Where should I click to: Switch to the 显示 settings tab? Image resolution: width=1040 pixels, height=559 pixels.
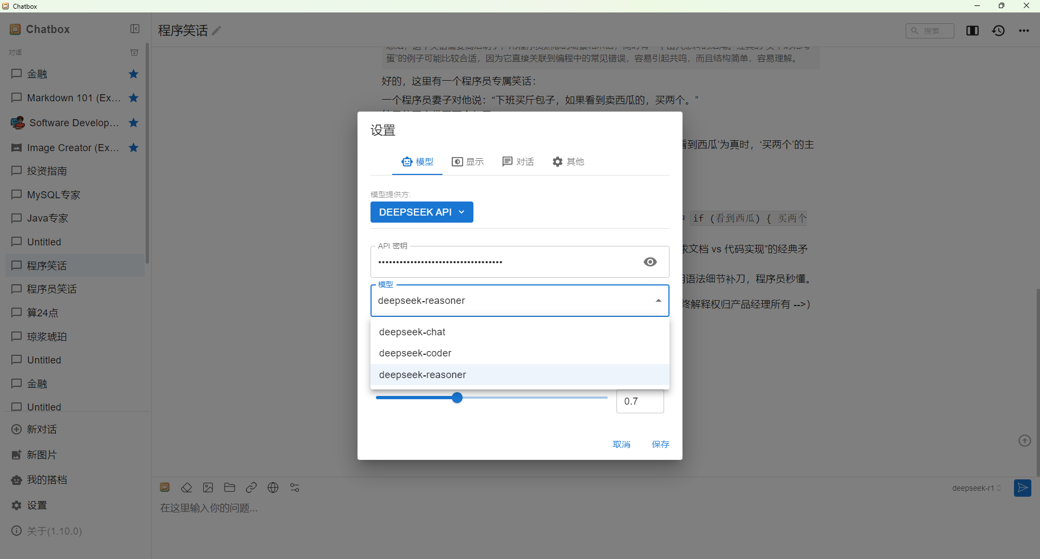468,162
